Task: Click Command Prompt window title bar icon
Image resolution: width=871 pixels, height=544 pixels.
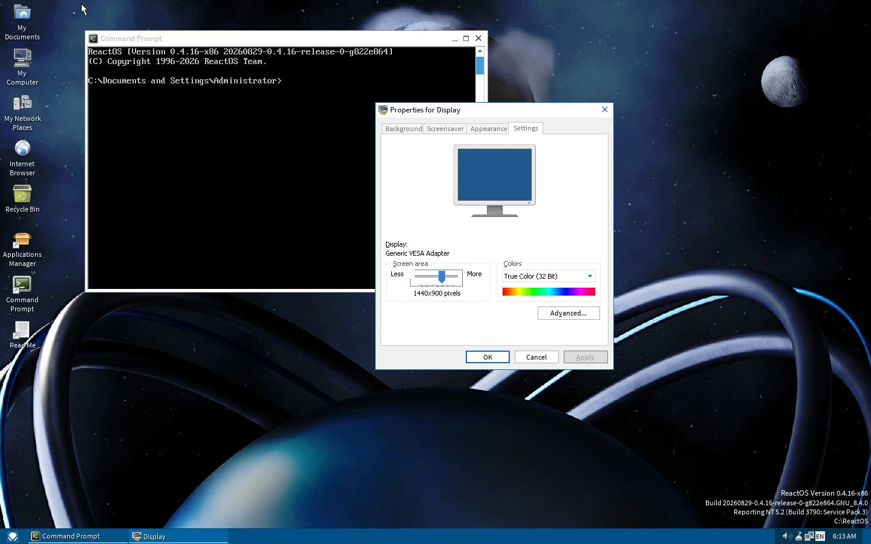Action: coord(93,39)
